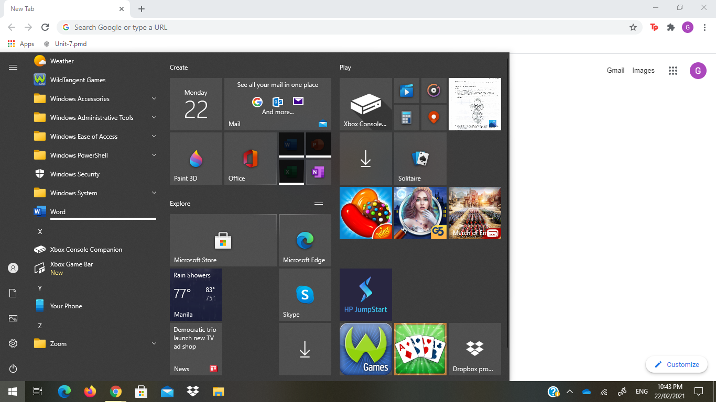Screen dimensions: 716x402
Task: Open the Unit-7.pmd bookmark
Action: 66,44
